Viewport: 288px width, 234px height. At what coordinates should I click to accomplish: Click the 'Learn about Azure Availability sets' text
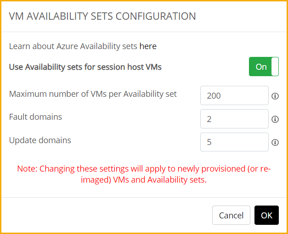coord(73,46)
